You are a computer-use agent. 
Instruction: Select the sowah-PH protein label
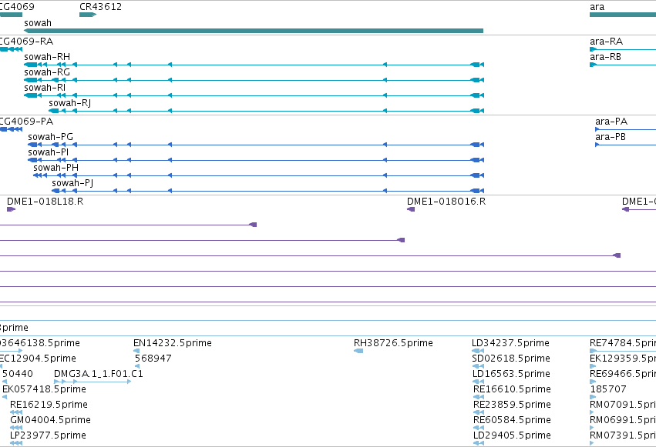click(x=56, y=168)
